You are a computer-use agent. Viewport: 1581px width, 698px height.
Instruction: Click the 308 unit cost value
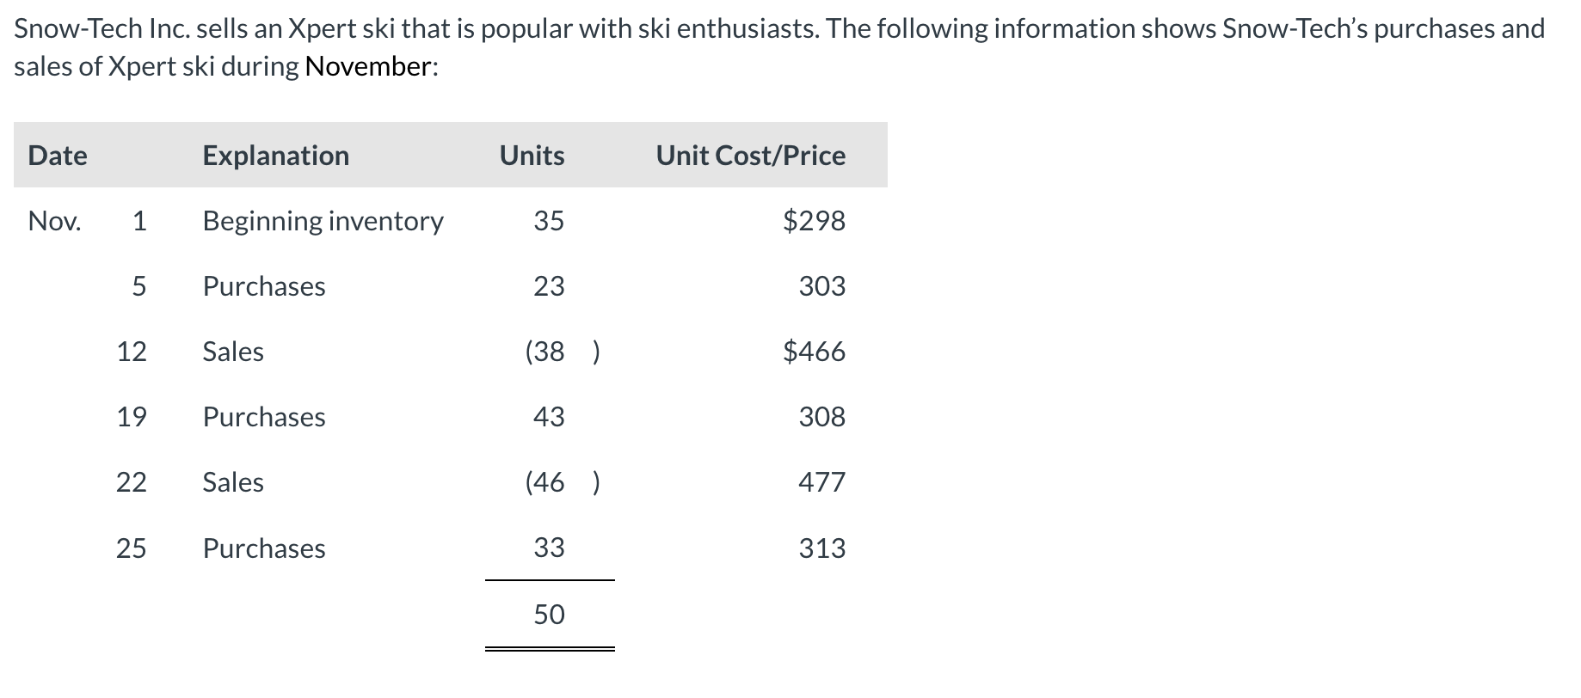coord(821,417)
